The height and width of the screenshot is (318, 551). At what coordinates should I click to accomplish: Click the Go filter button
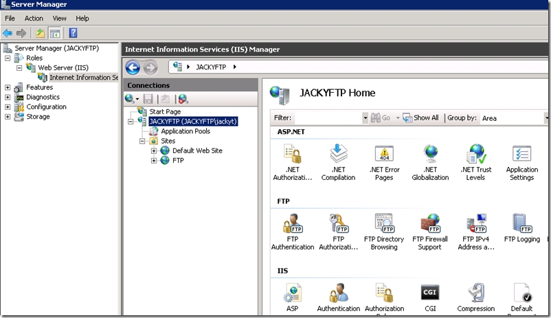click(x=381, y=117)
